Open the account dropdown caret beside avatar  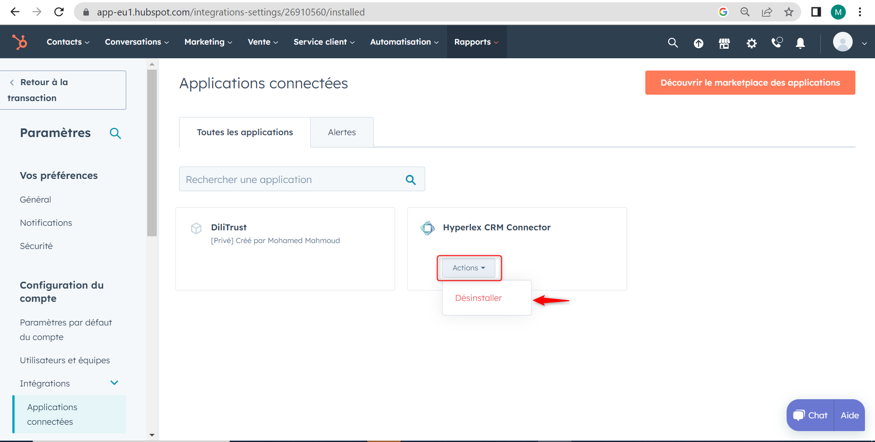(x=864, y=44)
